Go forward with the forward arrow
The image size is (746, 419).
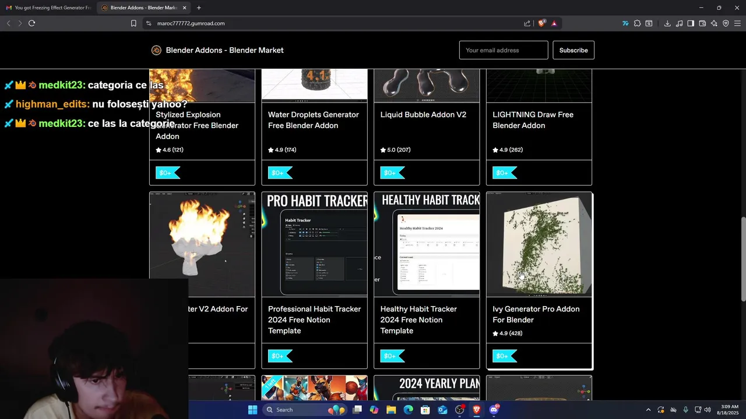[x=20, y=23]
